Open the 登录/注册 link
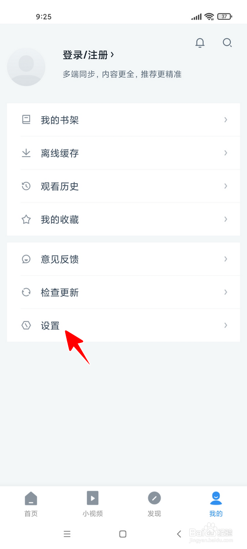 [88, 55]
